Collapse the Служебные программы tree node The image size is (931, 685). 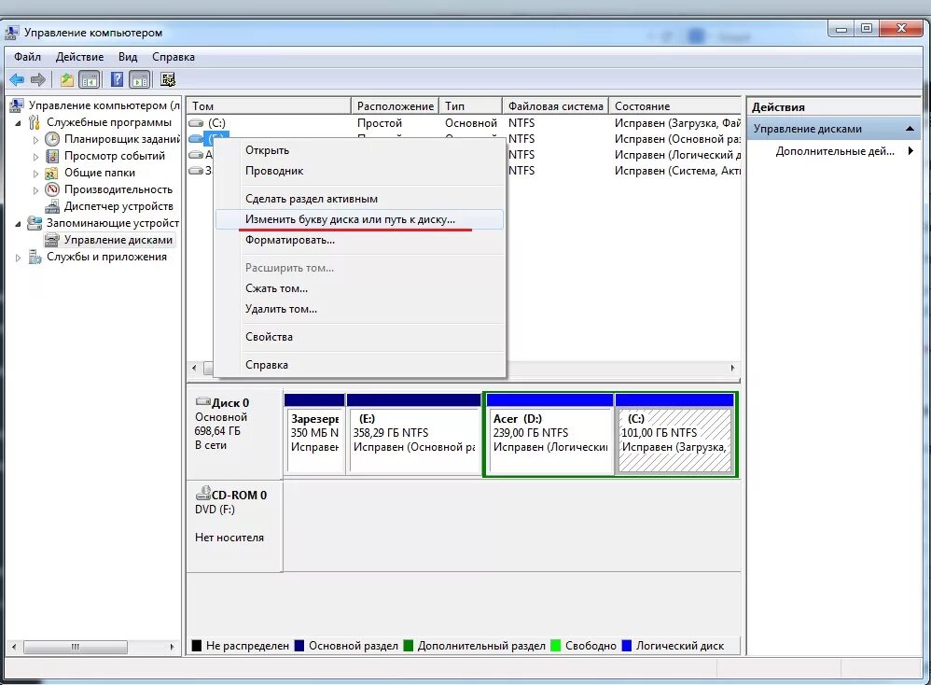pos(18,123)
